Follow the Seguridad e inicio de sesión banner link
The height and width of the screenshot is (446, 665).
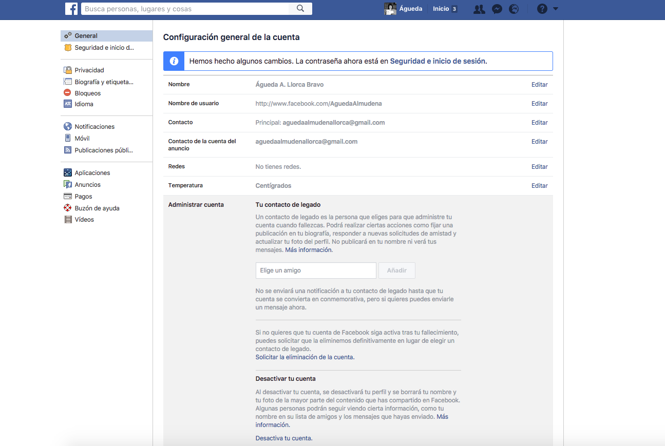[438, 61]
